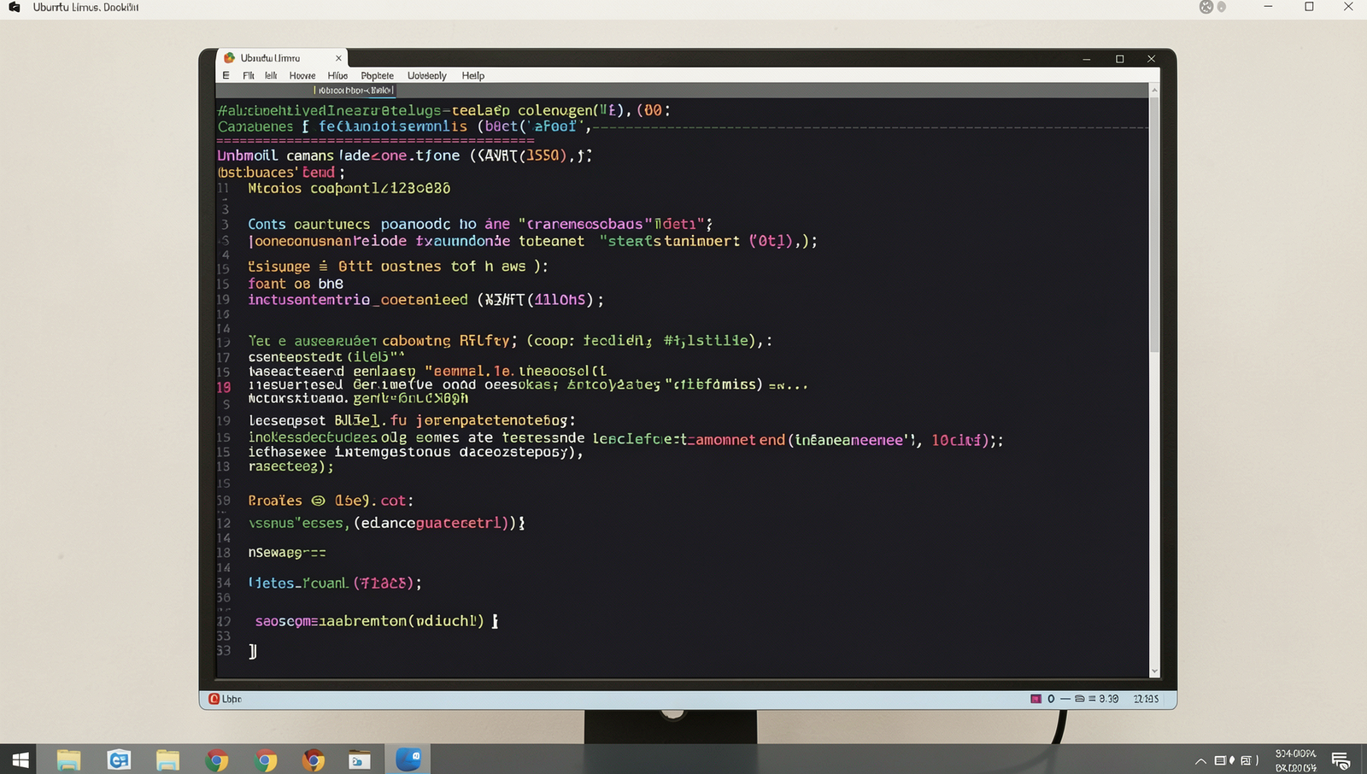This screenshot has width=1367, height=774.
Task: Click the code line starting with 'Broaies'
Action: [331, 501]
